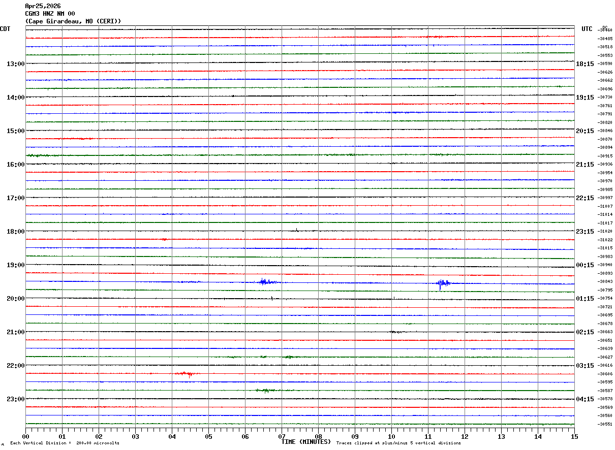The image size is (615, 450).
Task: Click the 23:00 CDT time label
Action: click(15, 399)
